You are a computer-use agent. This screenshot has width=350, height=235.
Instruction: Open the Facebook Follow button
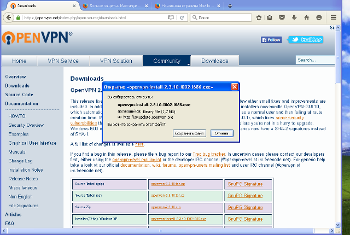click(x=272, y=40)
